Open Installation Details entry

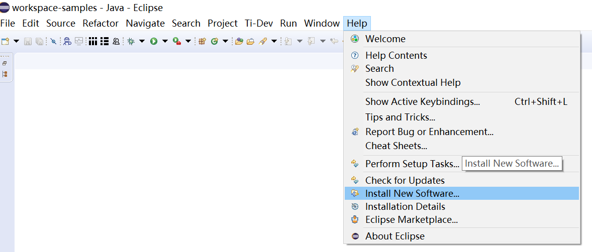tap(462, 207)
